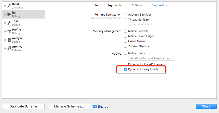Enable Zombie Objects checkbox
This screenshot has width=219, height=113.
125,46
